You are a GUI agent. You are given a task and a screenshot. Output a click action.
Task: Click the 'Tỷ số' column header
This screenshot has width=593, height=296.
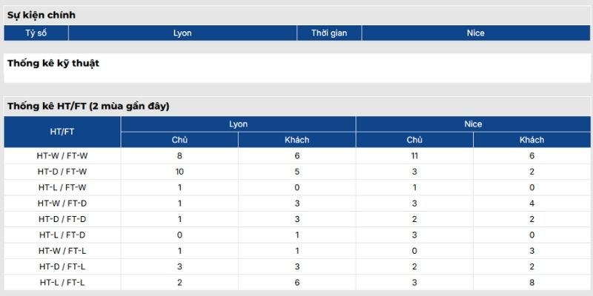[x=36, y=33]
